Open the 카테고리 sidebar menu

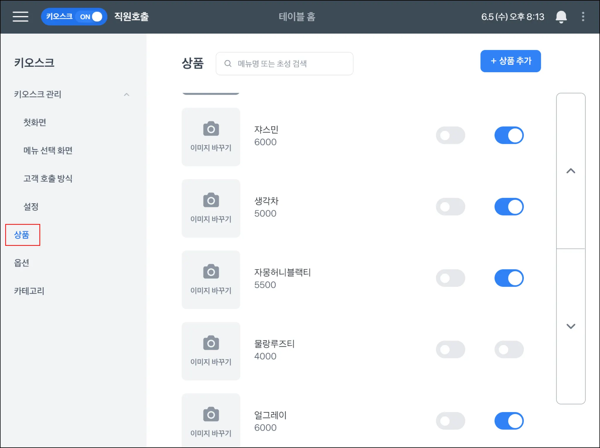tap(29, 291)
